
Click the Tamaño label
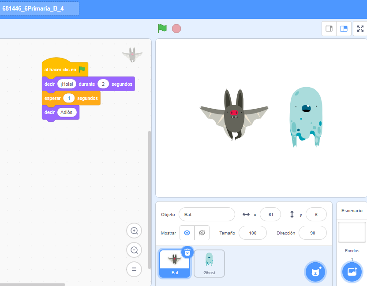[x=227, y=233]
